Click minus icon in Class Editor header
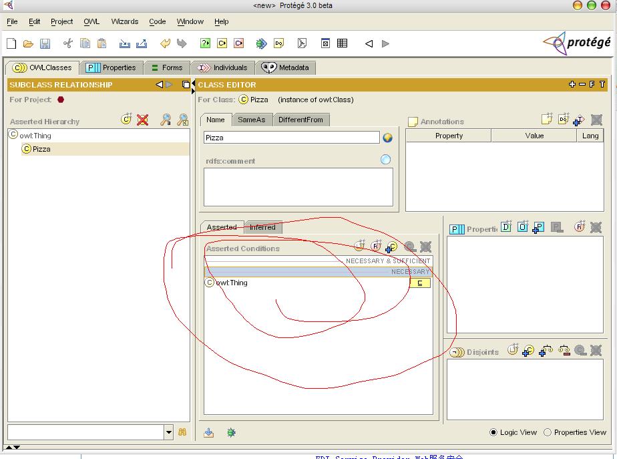Screen dimensions: 617x459 point(582,84)
